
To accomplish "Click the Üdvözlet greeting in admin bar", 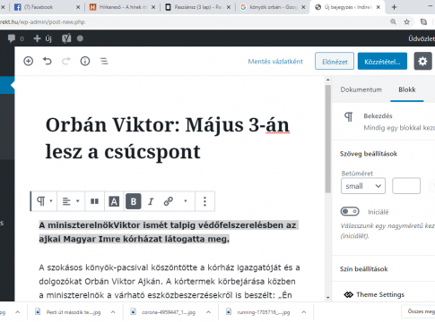I will (x=422, y=38).
